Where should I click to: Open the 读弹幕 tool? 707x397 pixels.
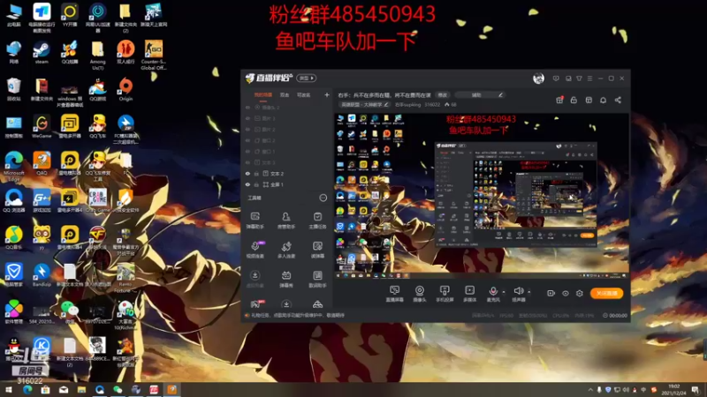[317, 250]
